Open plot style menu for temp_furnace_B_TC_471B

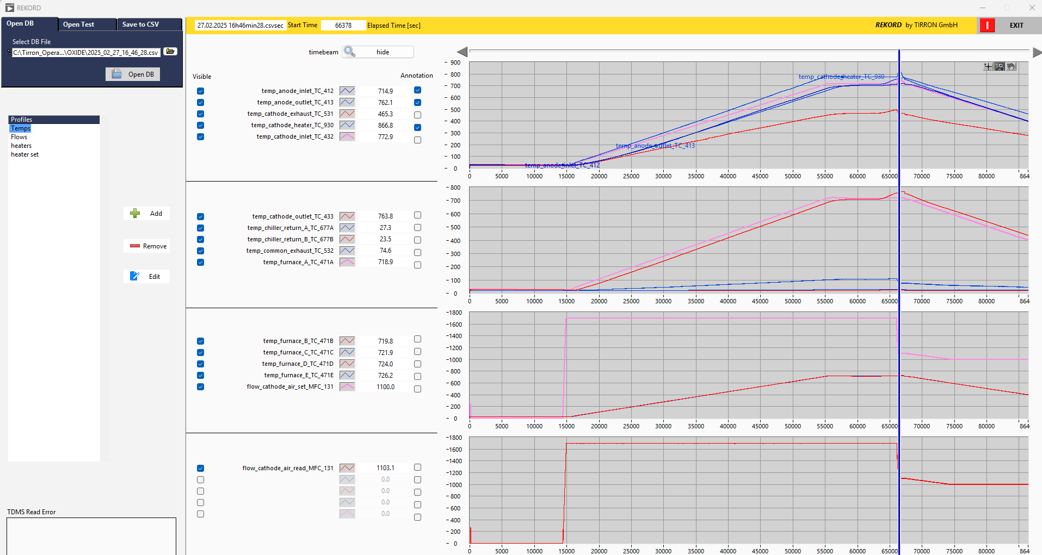click(x=347, y=341)
